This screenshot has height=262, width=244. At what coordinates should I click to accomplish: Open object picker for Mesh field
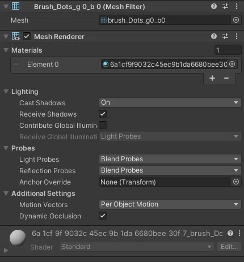click(236, 20)
